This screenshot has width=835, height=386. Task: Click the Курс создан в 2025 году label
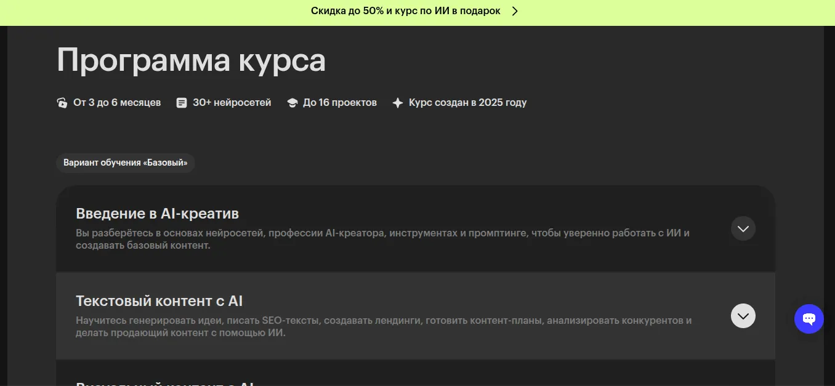468,103
